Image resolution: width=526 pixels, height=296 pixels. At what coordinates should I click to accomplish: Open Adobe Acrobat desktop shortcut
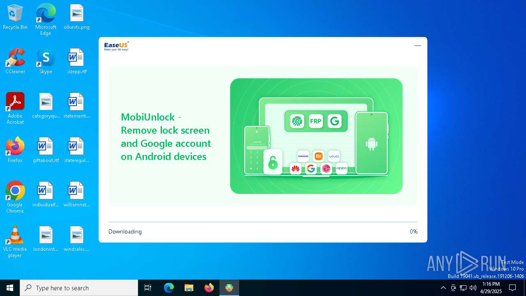coord(15,108)
